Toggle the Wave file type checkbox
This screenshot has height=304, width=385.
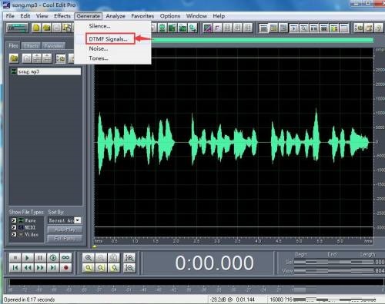click(14, 220)
